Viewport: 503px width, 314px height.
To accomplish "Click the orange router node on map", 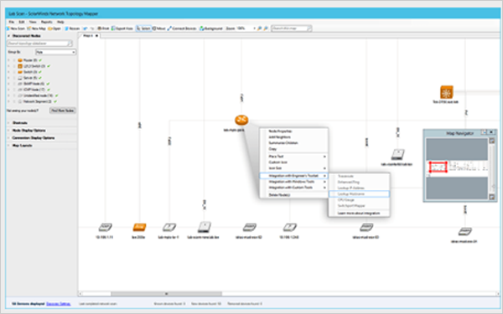I will 241,120.
